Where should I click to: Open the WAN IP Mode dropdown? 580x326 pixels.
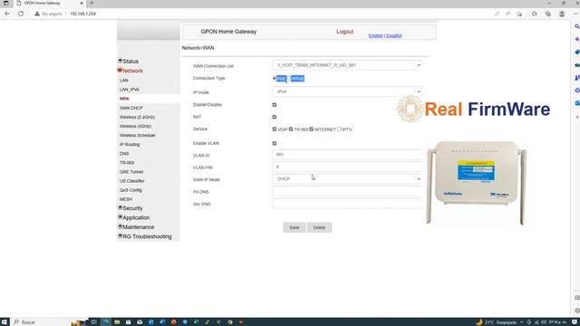point(347,179)
